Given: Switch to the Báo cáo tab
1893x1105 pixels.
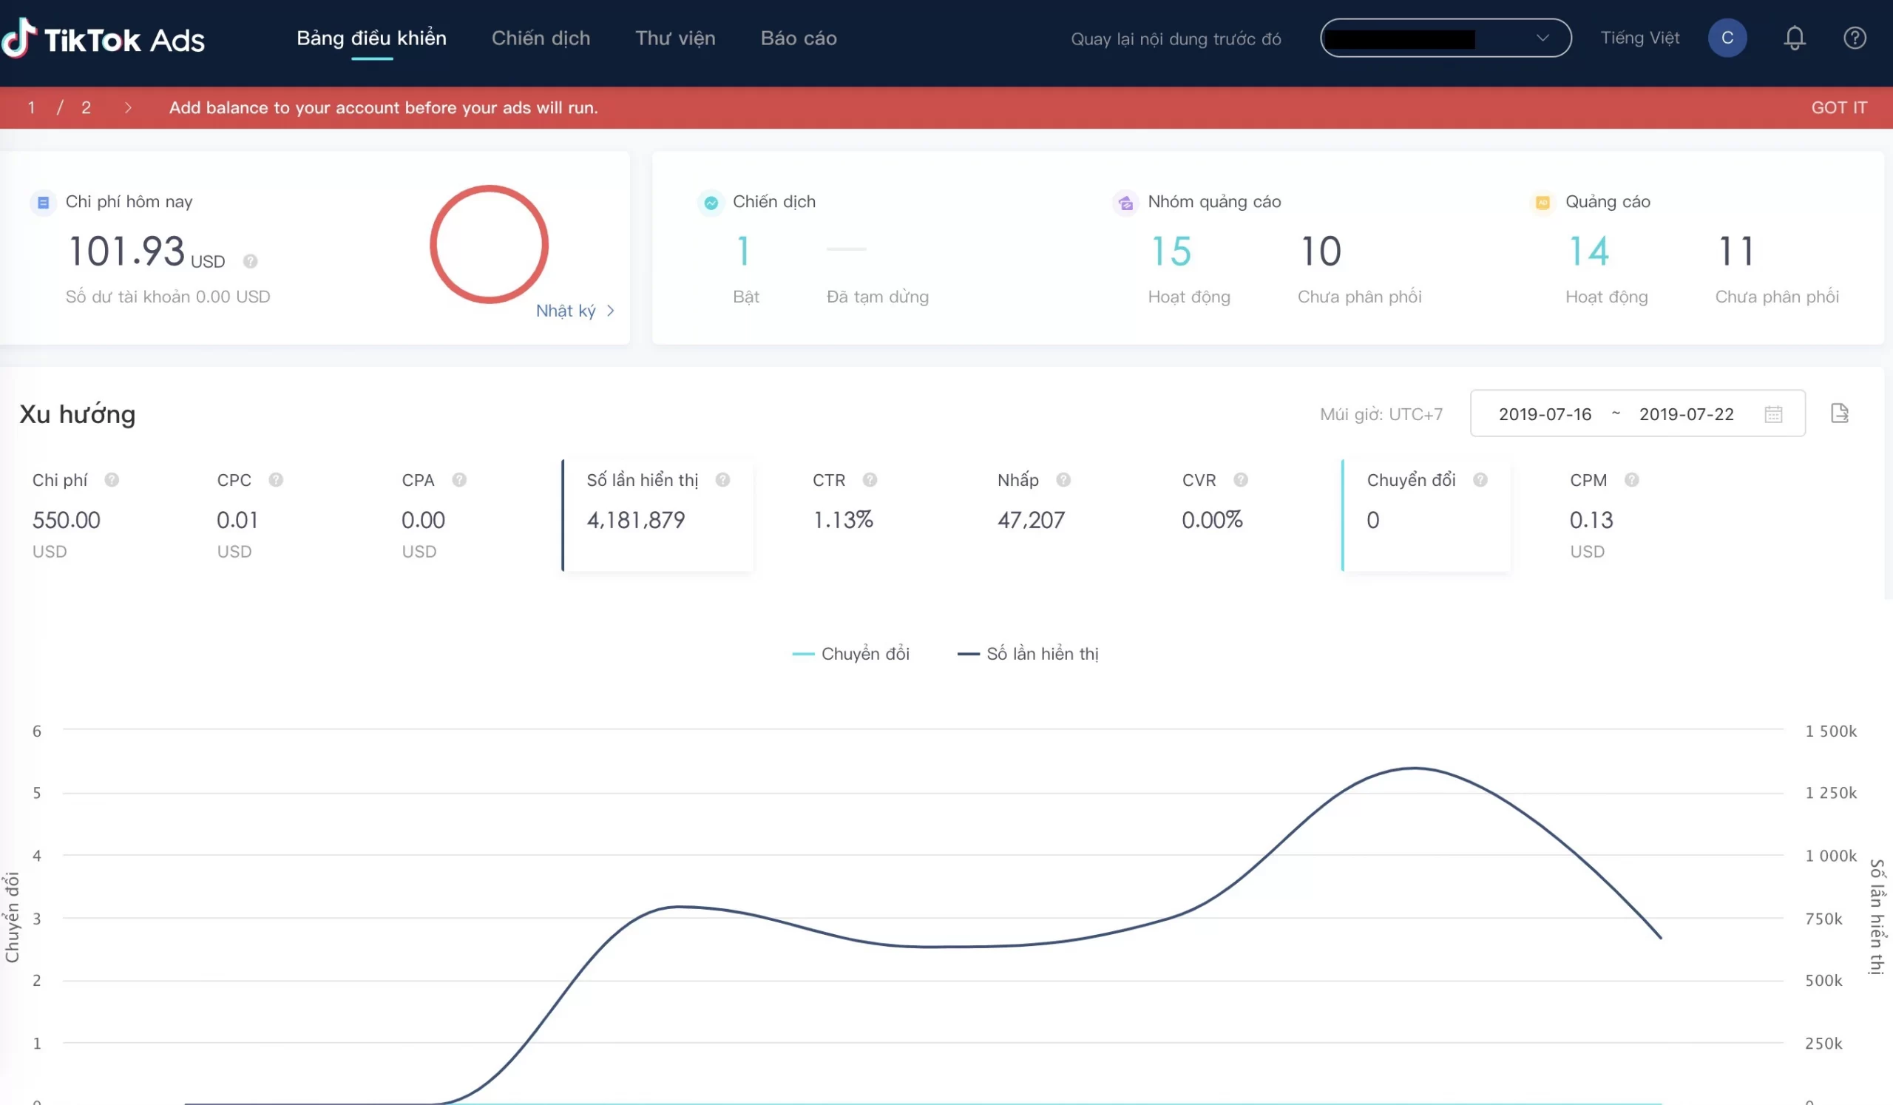Looking at the screenshot, I should tap(798, 38).
